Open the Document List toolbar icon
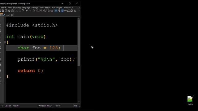Screen dimensions: 198x111 (x=72, y=11)
